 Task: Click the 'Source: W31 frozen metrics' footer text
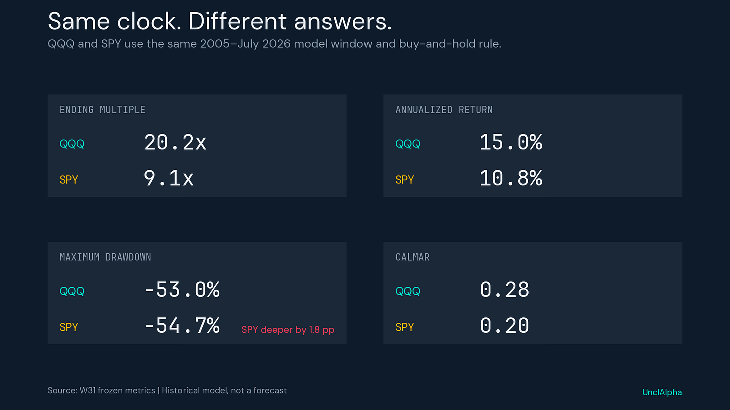101,390
